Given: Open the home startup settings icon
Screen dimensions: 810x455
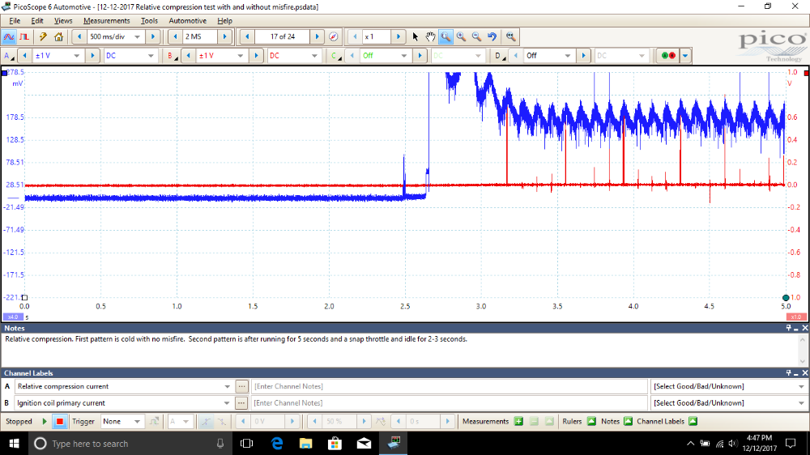Looking at the screenshot, I should 58,36.
